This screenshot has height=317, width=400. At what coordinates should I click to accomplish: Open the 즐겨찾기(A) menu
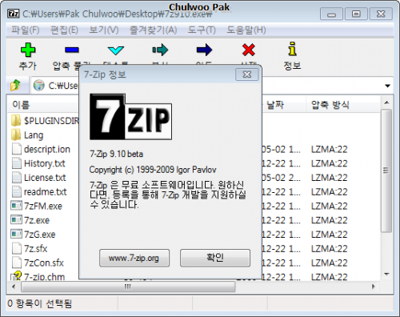click(x=153, y=30)
